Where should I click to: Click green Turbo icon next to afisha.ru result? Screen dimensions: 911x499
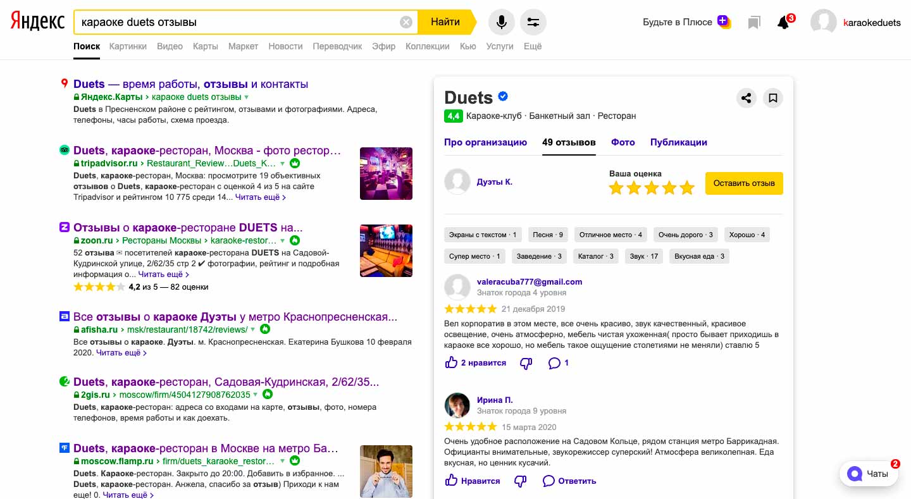265,330
